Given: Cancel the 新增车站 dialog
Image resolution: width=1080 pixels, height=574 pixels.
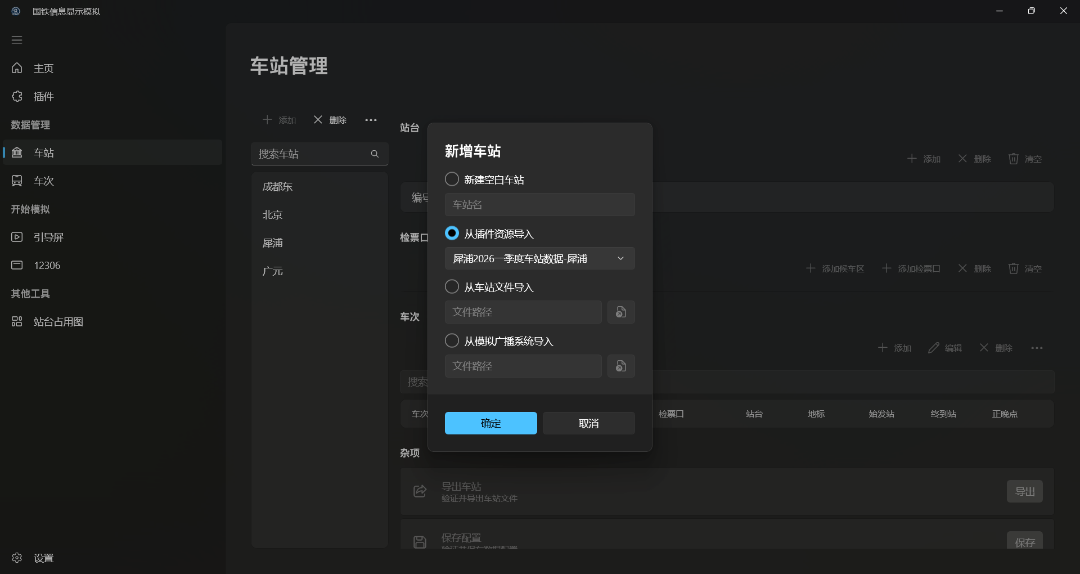Looking at the screenshot, I should coord(588,423).
